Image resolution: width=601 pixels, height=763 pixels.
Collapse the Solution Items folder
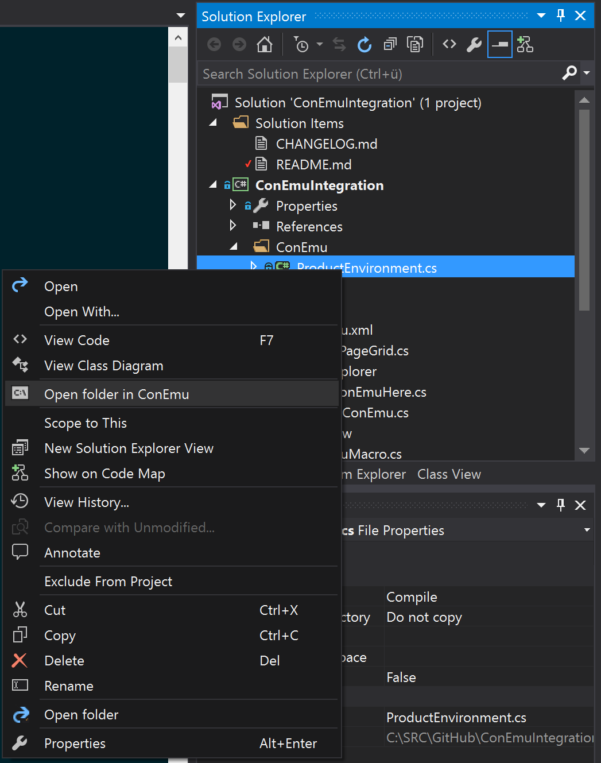click(x=213, y=123)
